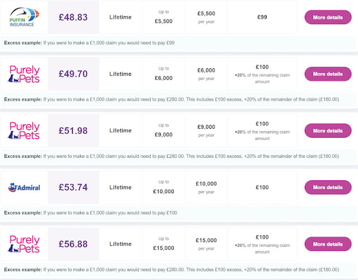Select the £48.83 price

tap(73, 17)
